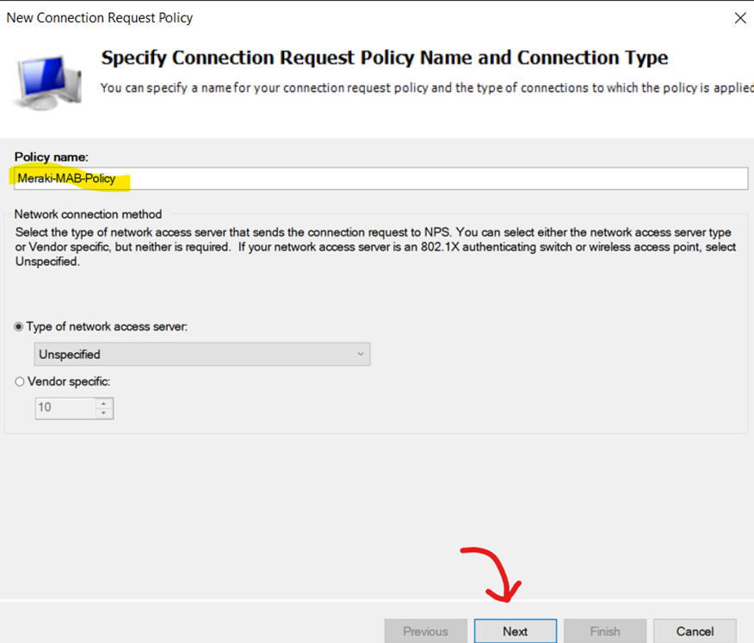Image resolution: width=754 pixels, height=643 pixels.
Task: Click the computer monitor wizard icon
Action: pyautogui.click(x=48, y=82)
